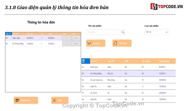Sort product list by Số Lượng header
The image size is (189, 111).
(x=146, y=61)
